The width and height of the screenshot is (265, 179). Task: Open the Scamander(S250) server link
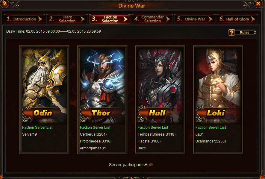pos(211,141)
